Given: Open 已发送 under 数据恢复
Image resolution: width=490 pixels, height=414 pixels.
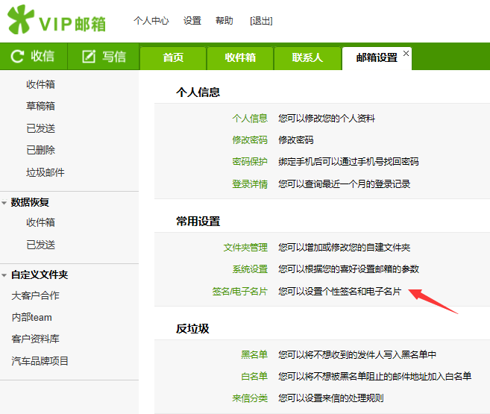Looking at the screenshot, I should (x=40, y=245).
